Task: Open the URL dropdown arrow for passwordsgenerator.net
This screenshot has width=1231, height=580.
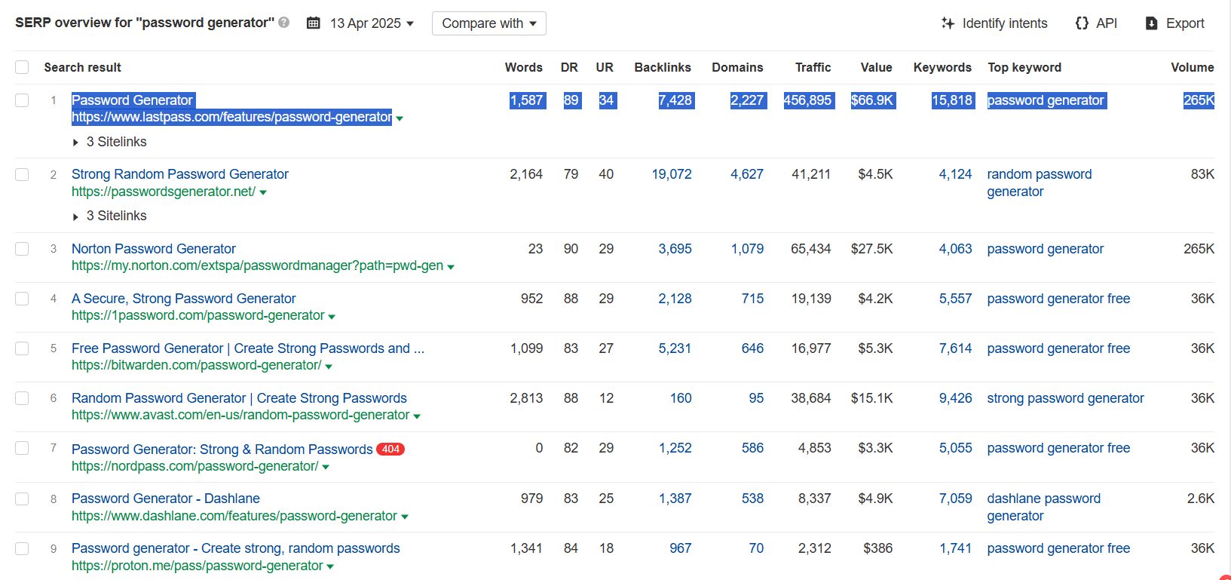Action: (263, 193)
